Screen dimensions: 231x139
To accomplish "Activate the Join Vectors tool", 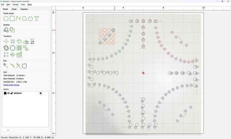I will [12, 66].
